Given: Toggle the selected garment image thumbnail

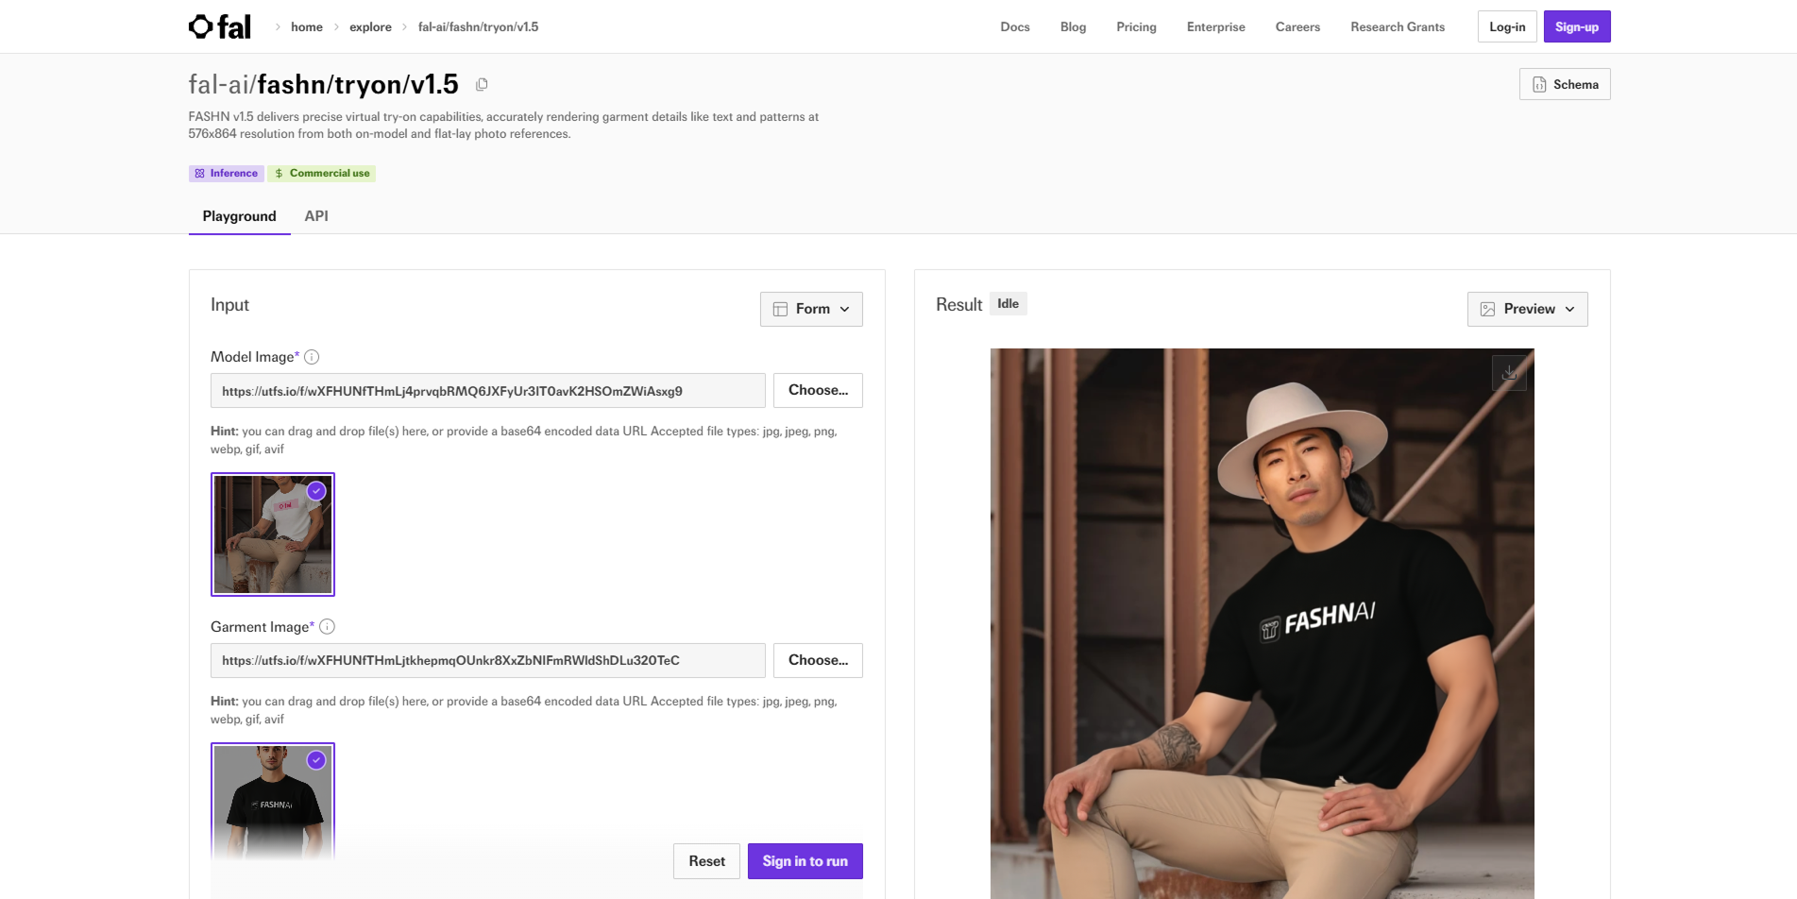Looking at the screenshot, I should 273,803.
